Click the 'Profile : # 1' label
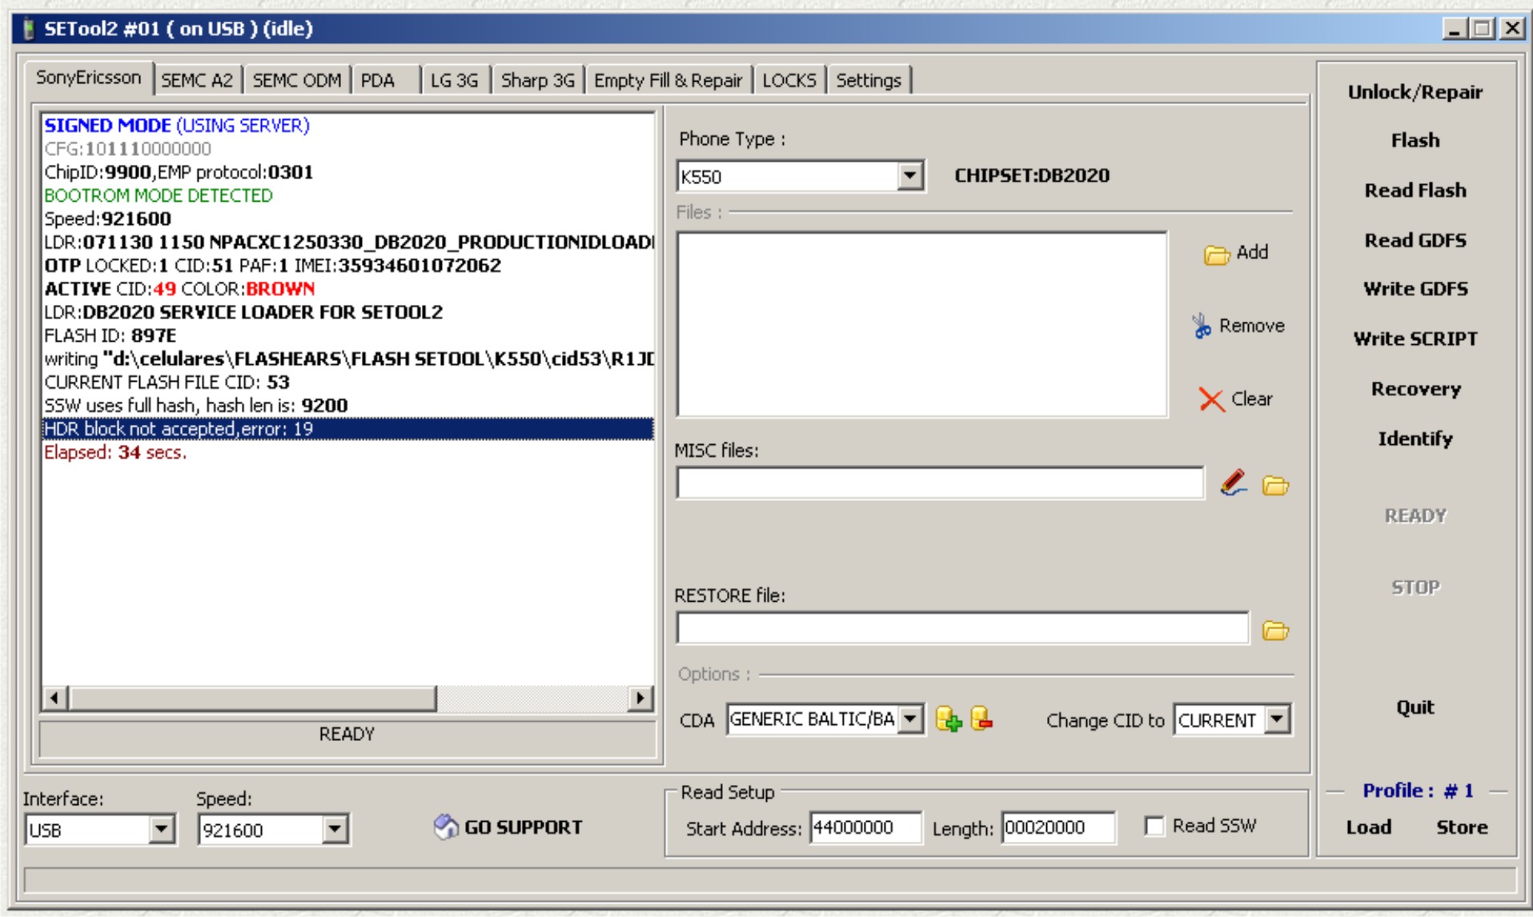Screen dimensions: 1533x917 [x=1418, y=791]
